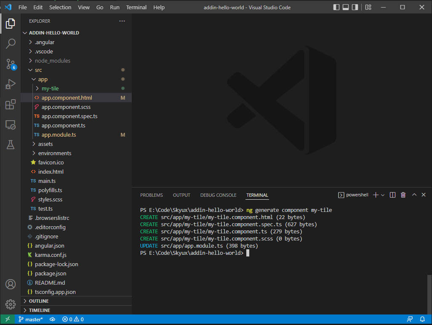432x325 pixels.
Task: Open the Run and Debug view
Action: click(x=11, y=84)
